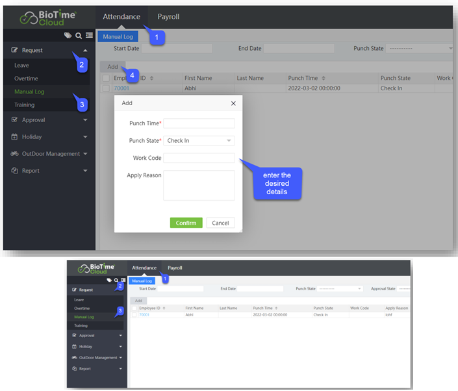Close the Add dialog with the X icon
This screenshot has height=391, width=458.
point(233,103)
